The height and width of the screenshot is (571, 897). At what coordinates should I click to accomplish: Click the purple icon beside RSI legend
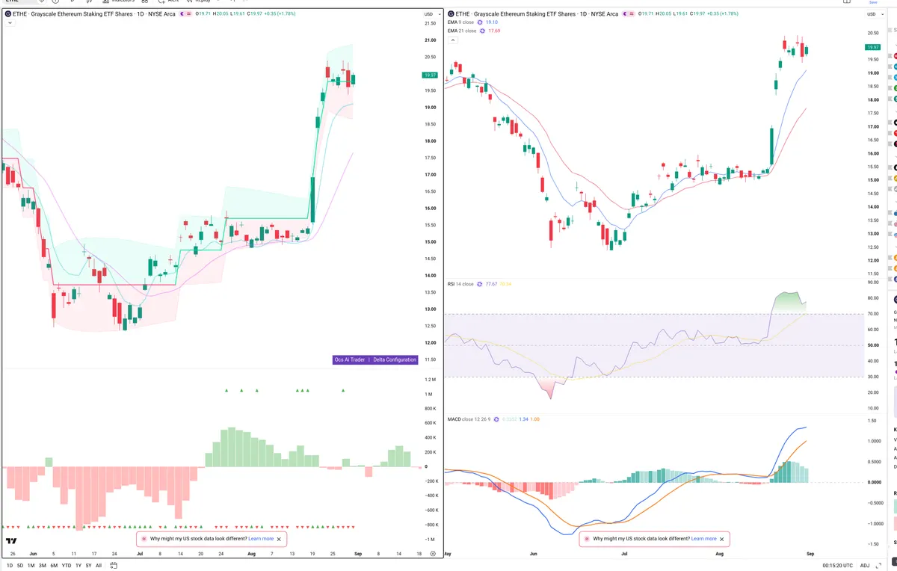(480, 284)
